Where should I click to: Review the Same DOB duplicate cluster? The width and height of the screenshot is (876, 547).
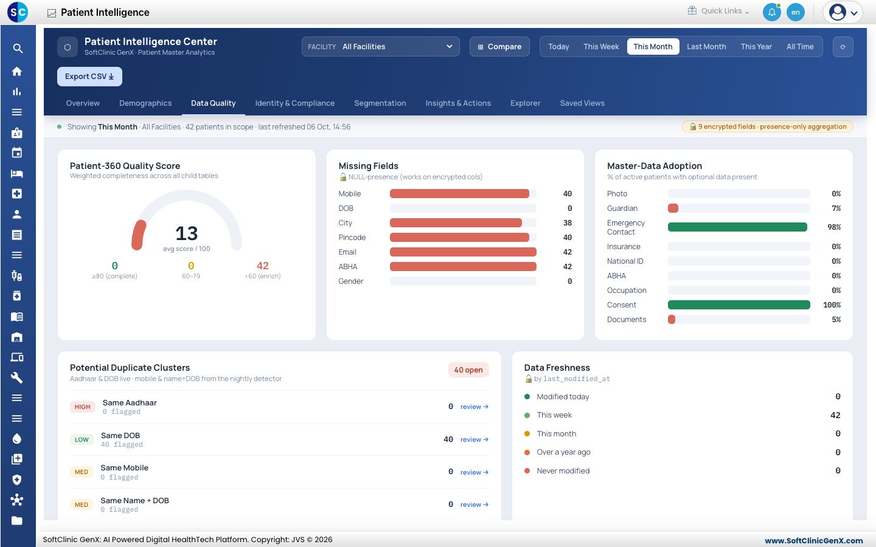474,439
